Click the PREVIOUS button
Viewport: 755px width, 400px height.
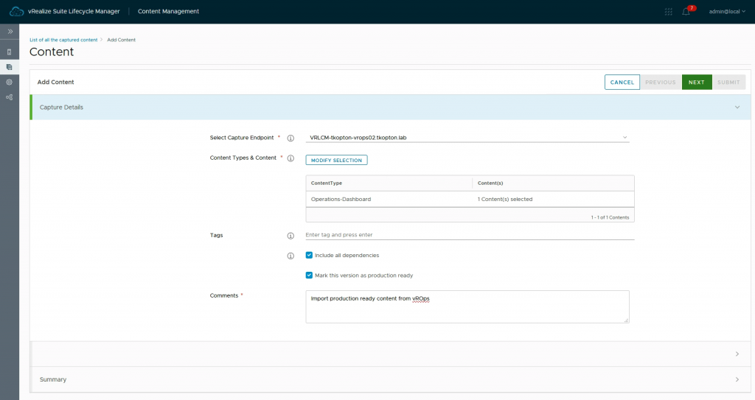(x=661, y=83)
